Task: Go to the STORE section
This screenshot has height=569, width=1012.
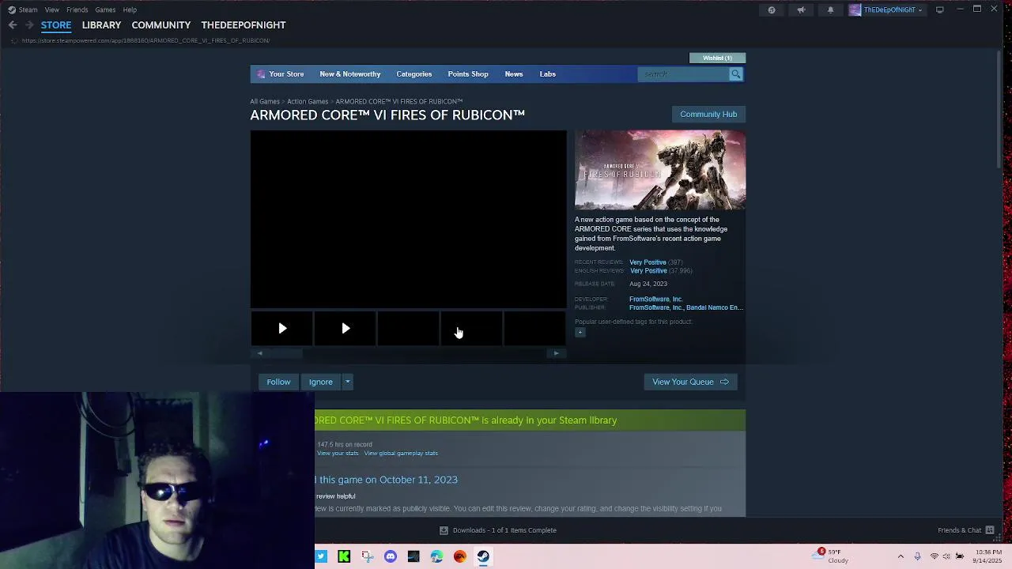Action: [56, 25]
